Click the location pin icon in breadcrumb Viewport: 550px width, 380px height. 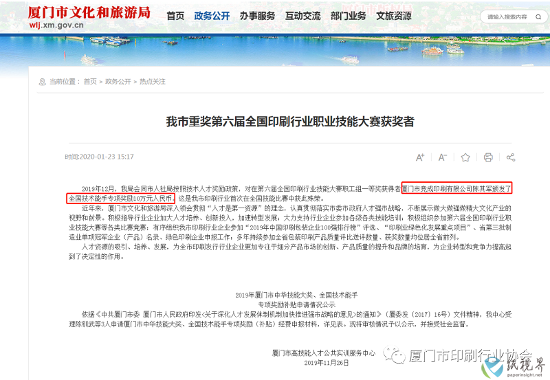pos(42,82)
